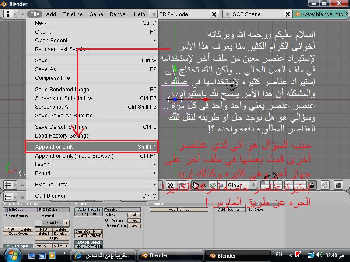Viewport: 350px width, 262px height.
Task: Click the Blender logo beside www.blender.org
Action: pyautogui.click(x=297, y=14)
